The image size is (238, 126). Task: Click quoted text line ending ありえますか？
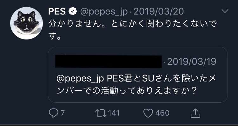click(x=127, y=91)
